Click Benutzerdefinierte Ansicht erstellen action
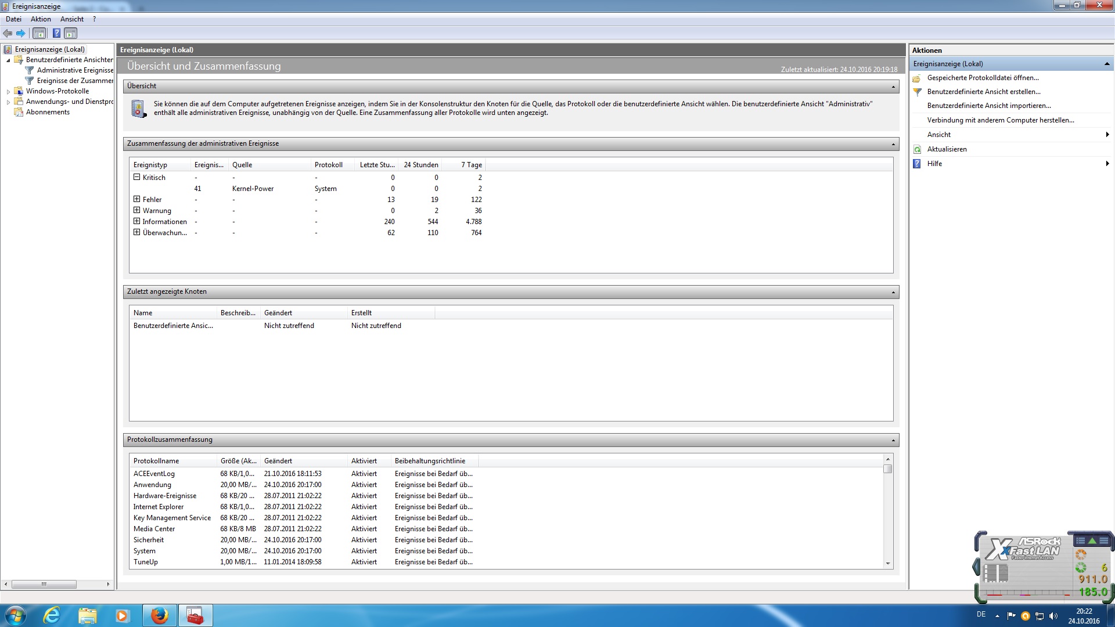The width and height of the screenshot is (1115, 627). (983, 92)
